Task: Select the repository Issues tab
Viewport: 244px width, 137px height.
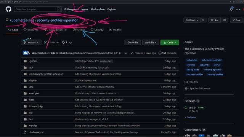Action: (31, 30)
